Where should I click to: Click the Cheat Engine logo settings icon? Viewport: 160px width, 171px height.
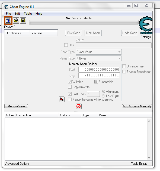click(146, 25)
